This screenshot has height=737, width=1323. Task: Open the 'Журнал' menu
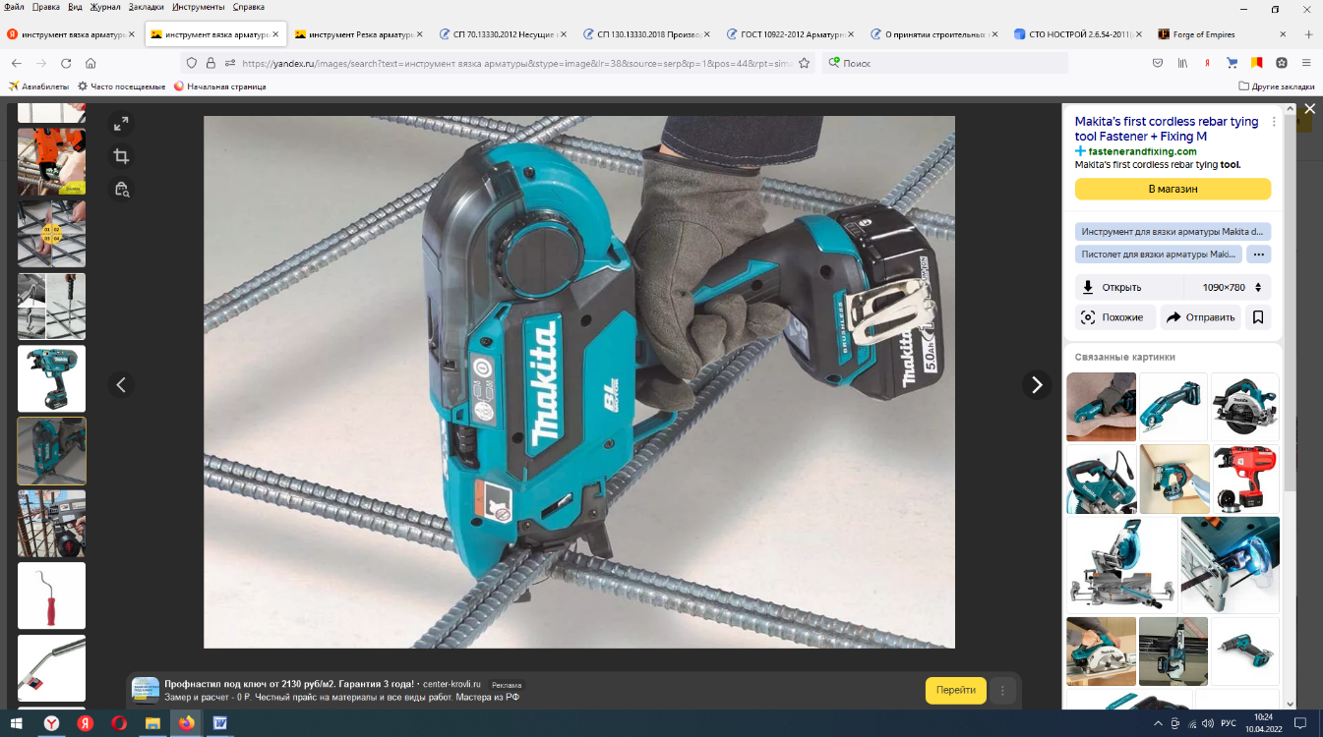pos(106,7)
